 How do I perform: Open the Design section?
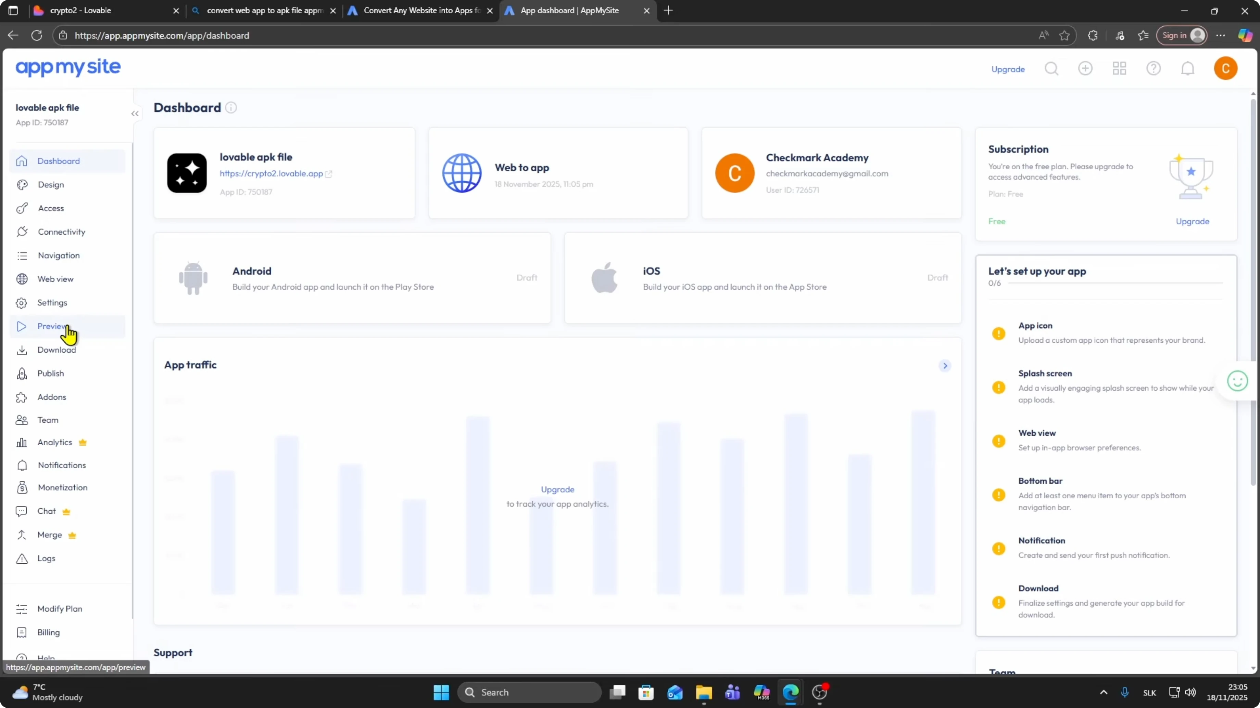coord(67,185)
